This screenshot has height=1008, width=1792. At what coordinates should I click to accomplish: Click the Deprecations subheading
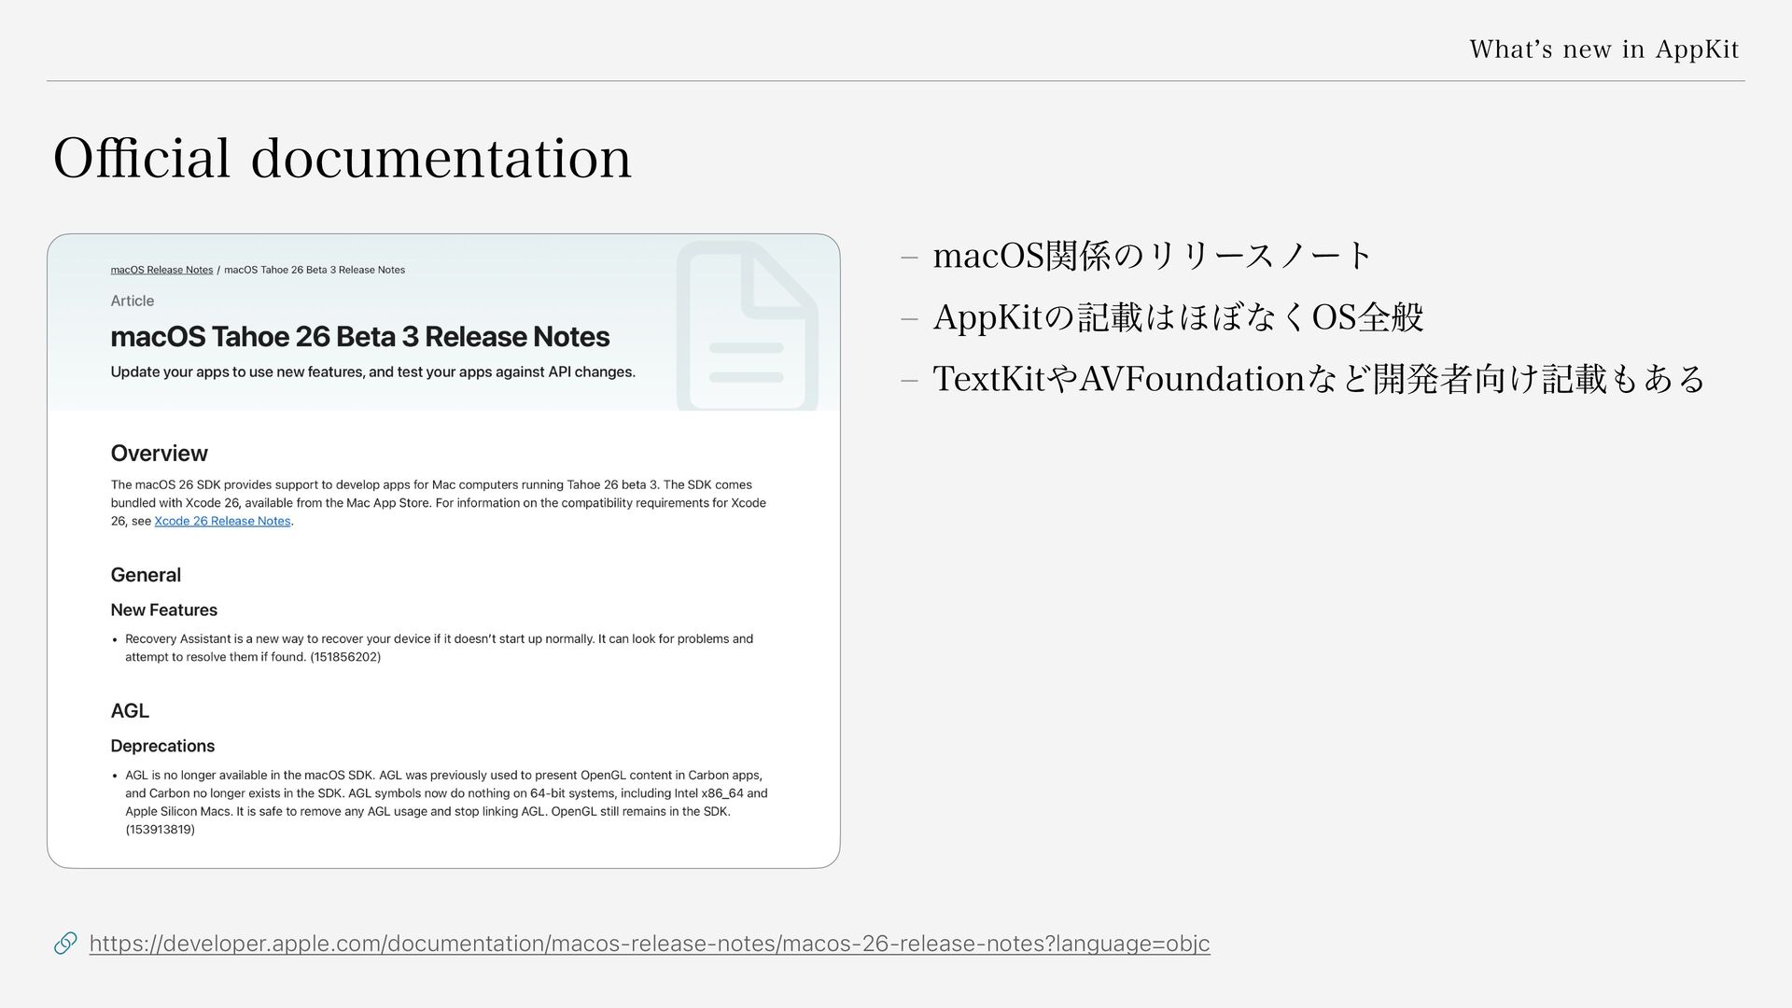coord(162,746)
